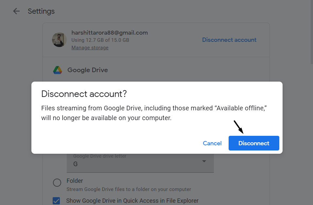Viewport: 313px width, 205px height.
Task: Click the storage usage text 12.7 GB
Action: pos(100,40)
